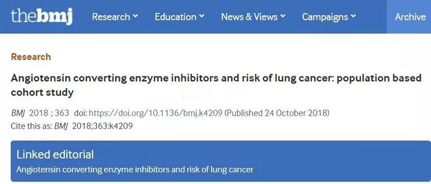The image size is (431, 184).
Task: Click the Published 24 October 2018 date
Action: (277, 113)
